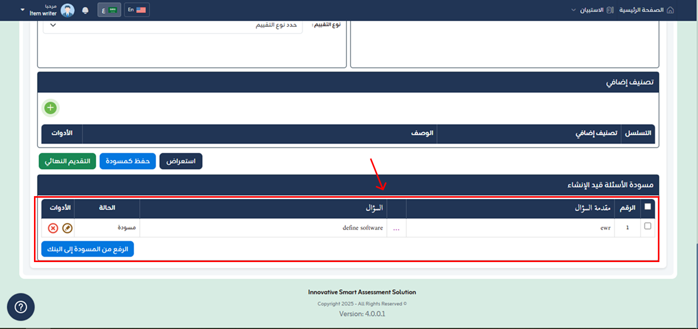Click the الرقم column header

[x=627, y=209]
